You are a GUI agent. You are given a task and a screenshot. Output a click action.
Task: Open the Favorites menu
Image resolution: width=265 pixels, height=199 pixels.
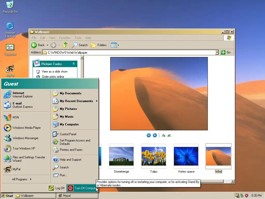pyautogui.click(x=65, y=38)
